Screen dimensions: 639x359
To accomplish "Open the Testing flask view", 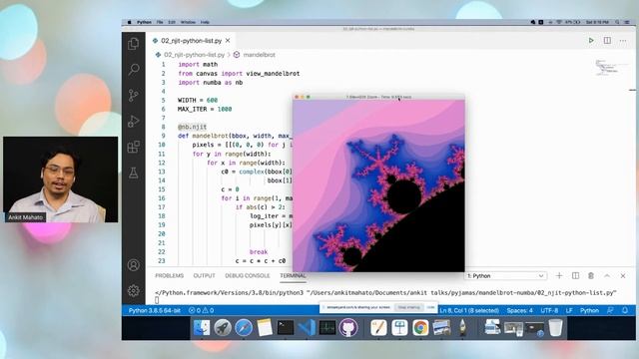I will [133, 173].
